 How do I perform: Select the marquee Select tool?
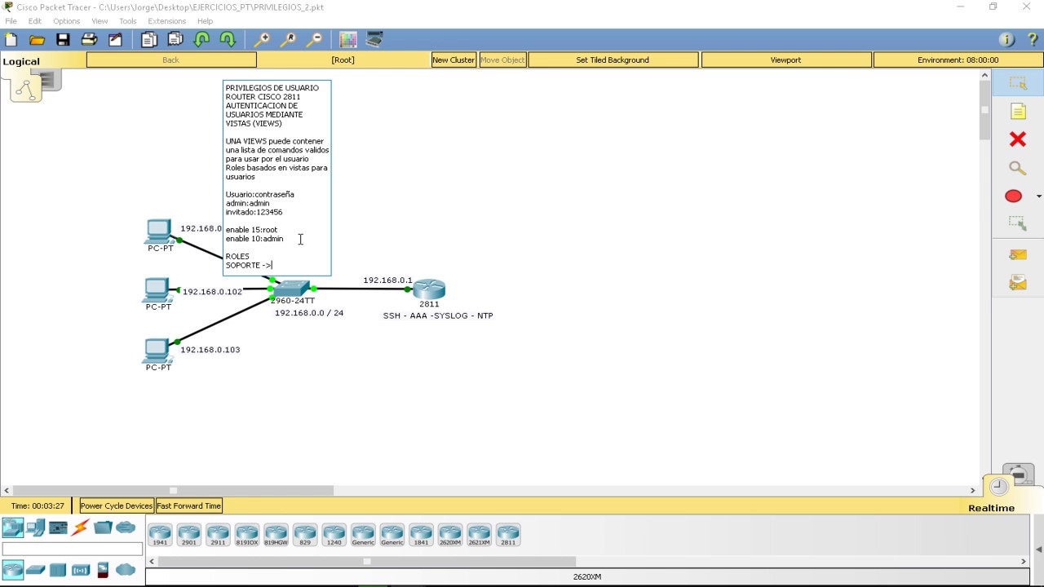1017,83
